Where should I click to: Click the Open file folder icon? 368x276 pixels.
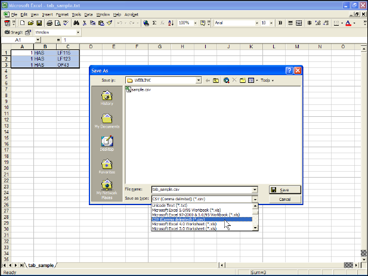(31, 23)
